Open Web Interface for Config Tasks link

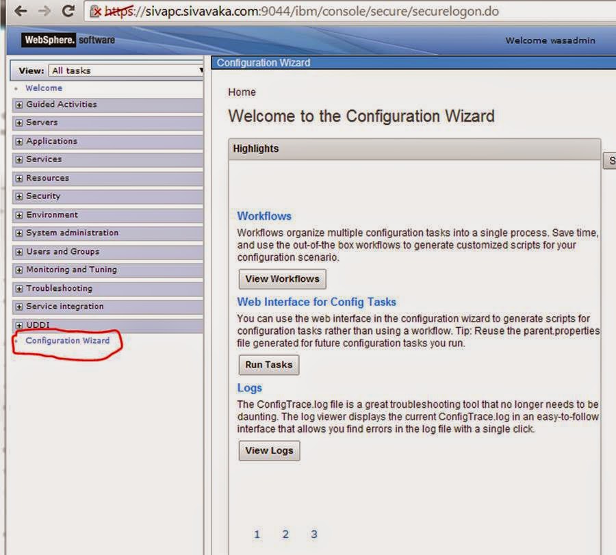point(317,302)
